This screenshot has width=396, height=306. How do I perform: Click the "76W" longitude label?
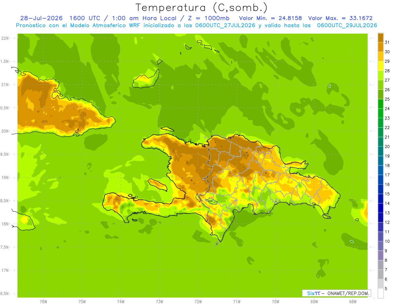43,302
